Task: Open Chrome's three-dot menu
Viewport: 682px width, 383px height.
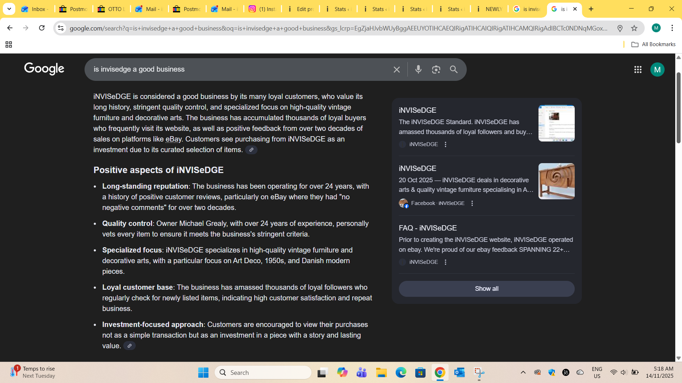Action: tap(672, 28)
